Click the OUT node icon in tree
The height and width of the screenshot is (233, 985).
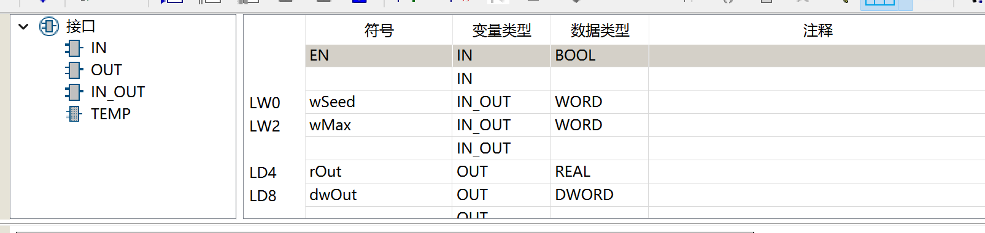click(x=74, y=70)
